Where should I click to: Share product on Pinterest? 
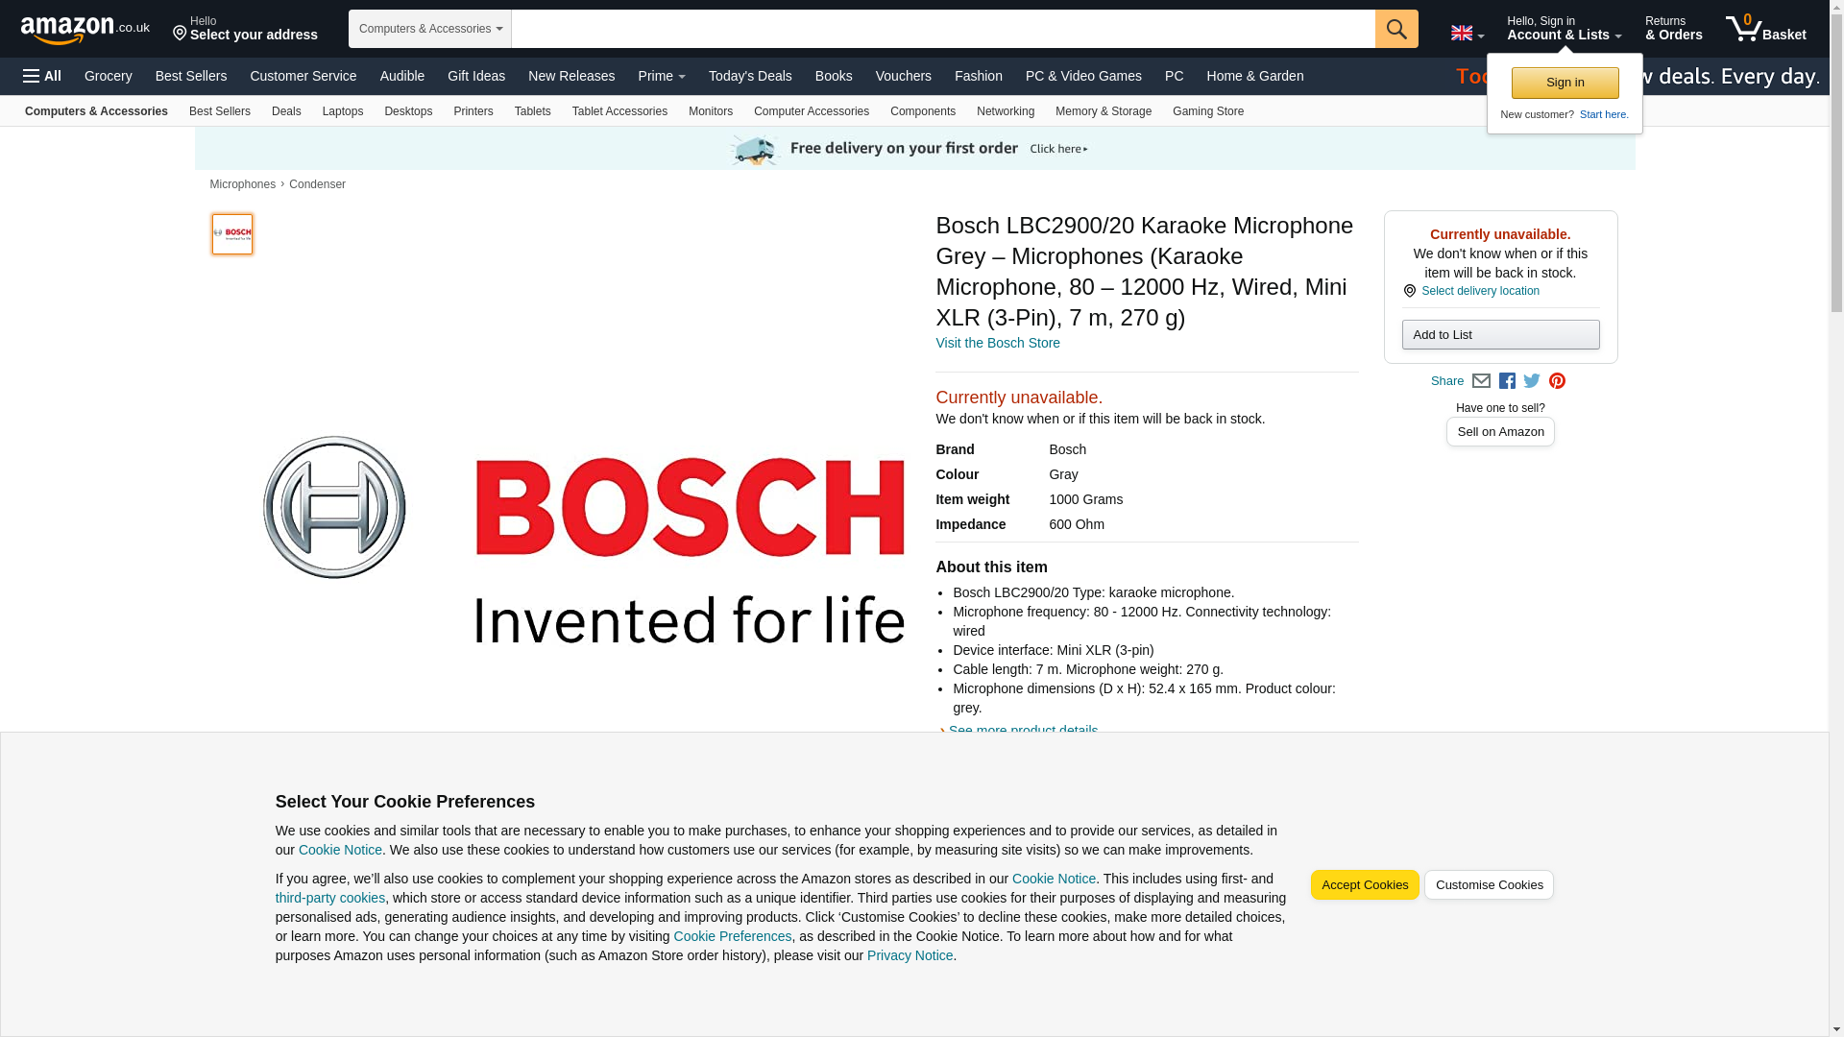1557,381
